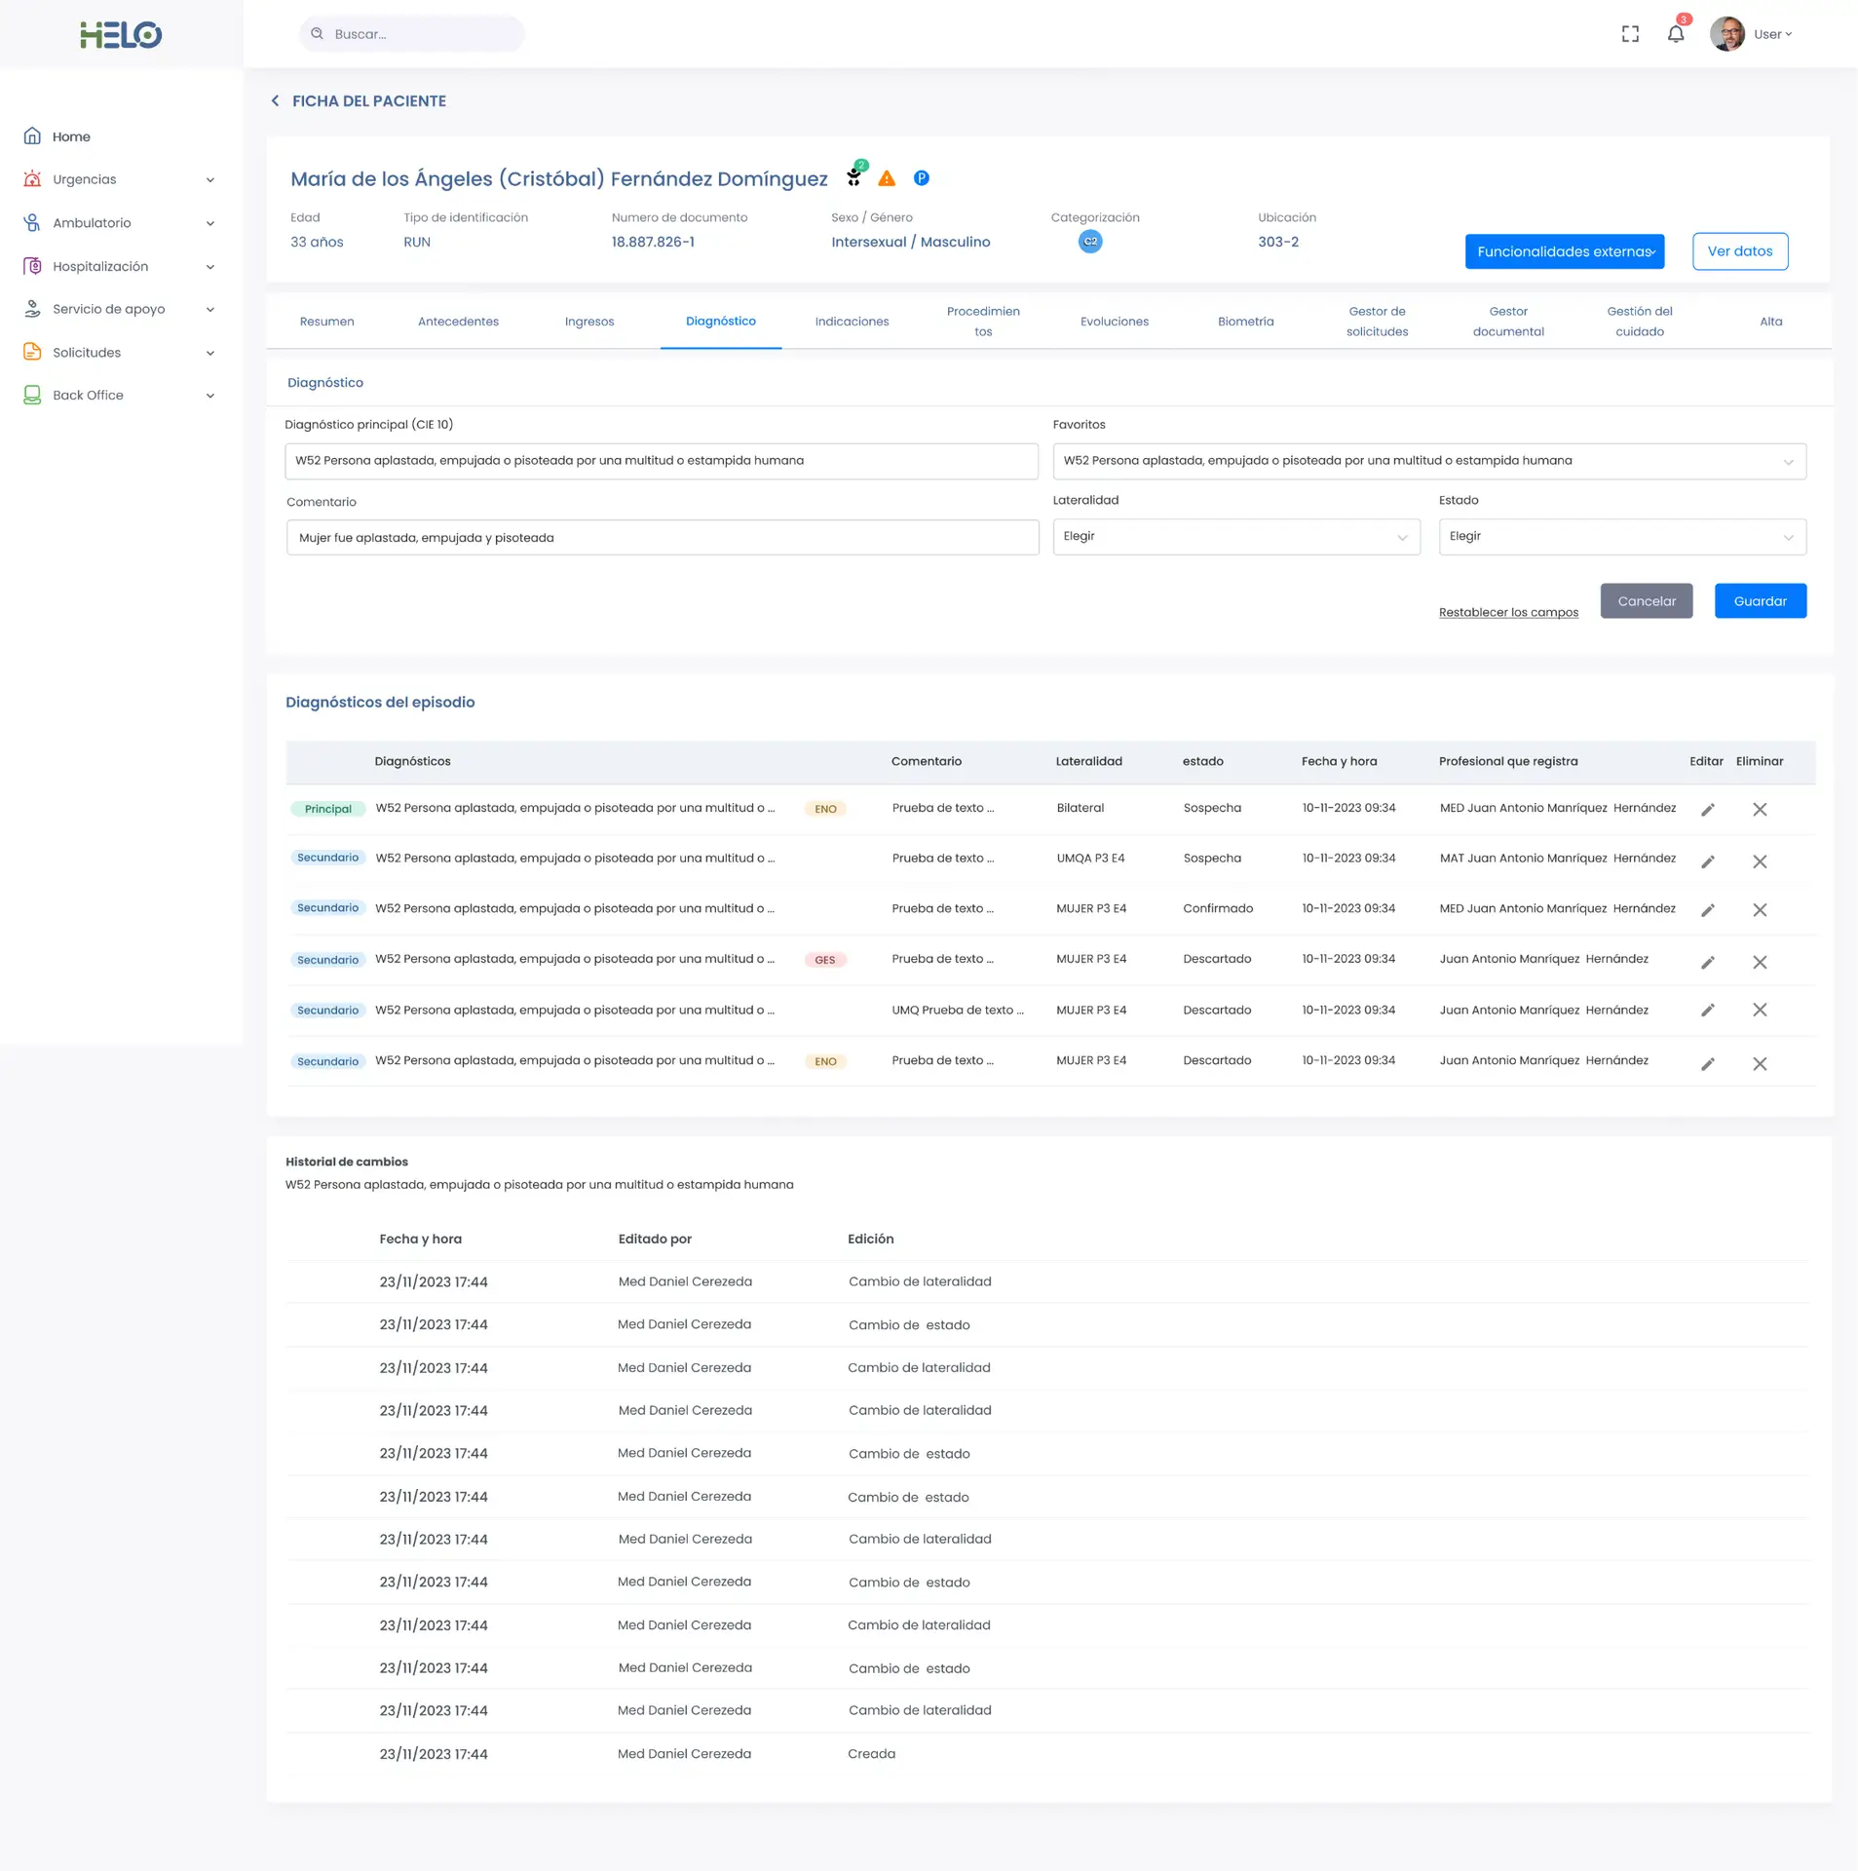Switch to the Antecedentes tab
Image resolution: width=1858 pixels, height=1871 pixels.
[458, 322]
